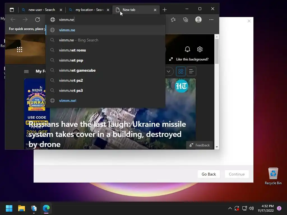The width and height of the screenshot is (287, 215).
Task: Click Continue in background dialog
Action: coord(237,174)
